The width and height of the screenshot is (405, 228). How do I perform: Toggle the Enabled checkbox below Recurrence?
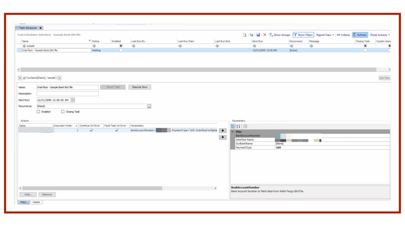point(38,112)
